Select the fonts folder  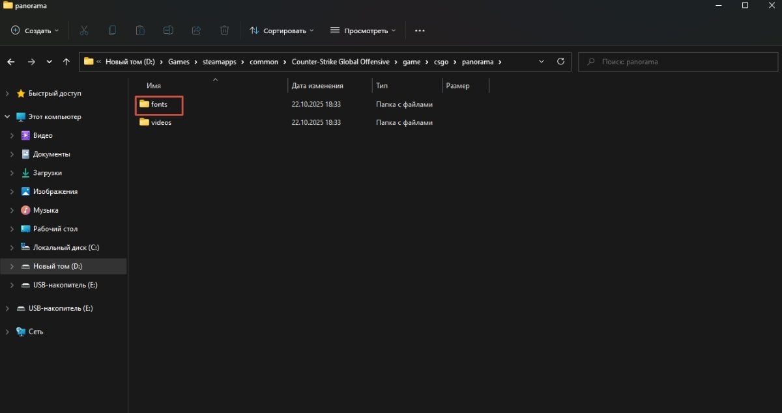pos(159,104)
